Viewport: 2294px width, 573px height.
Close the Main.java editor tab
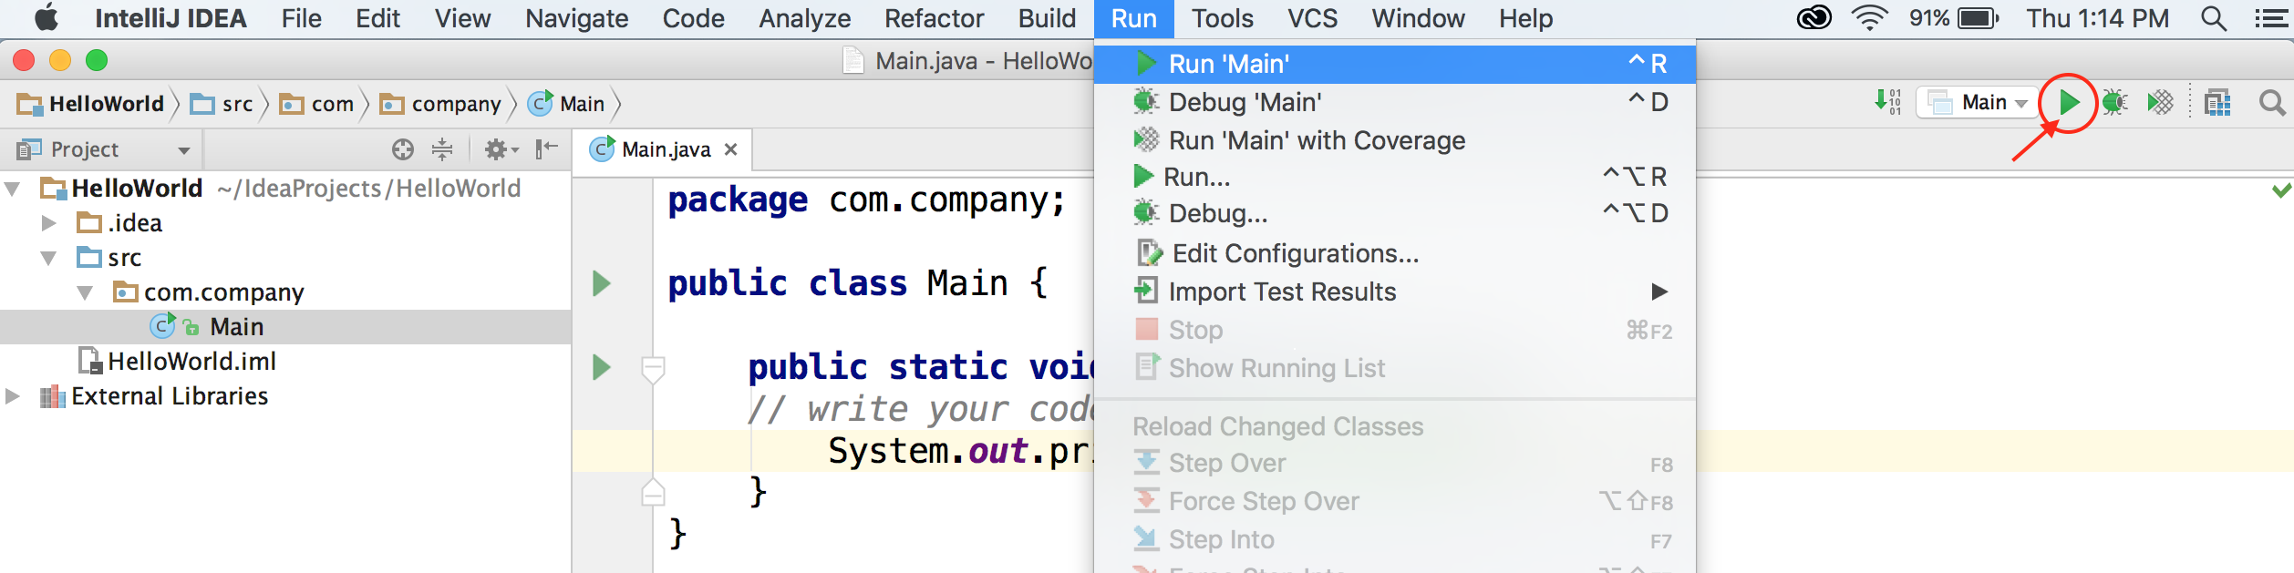point(730,149)
